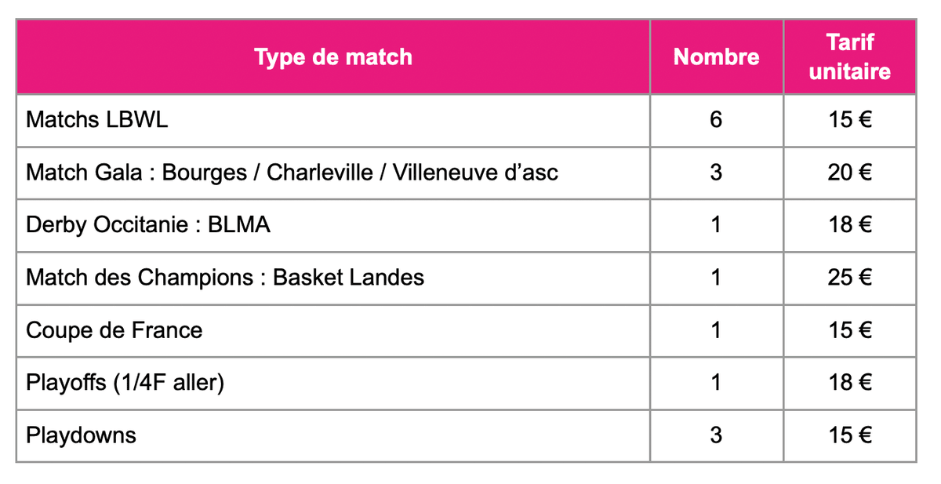The height and width of the screenshot is (484, 941).
Task: Select the Match Gala count of 3
Action: pos(716,173)
